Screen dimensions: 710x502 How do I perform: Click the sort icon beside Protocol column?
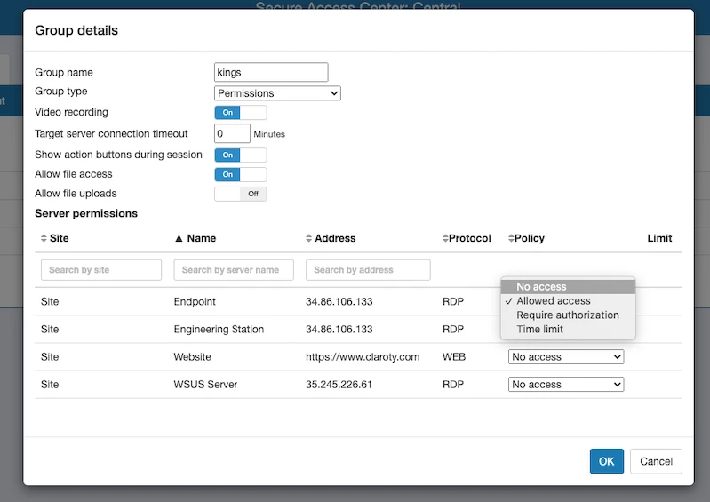445,238
